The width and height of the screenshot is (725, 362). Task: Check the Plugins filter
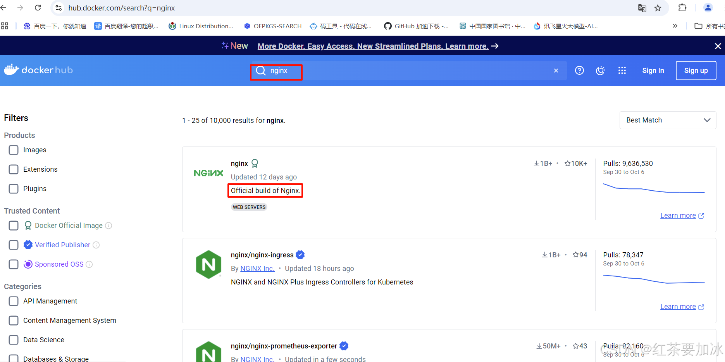click(x=14, y=189)
